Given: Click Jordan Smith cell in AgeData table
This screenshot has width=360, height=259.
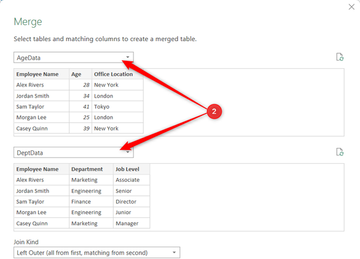Looking at the screenshot, I should (41, 96).
